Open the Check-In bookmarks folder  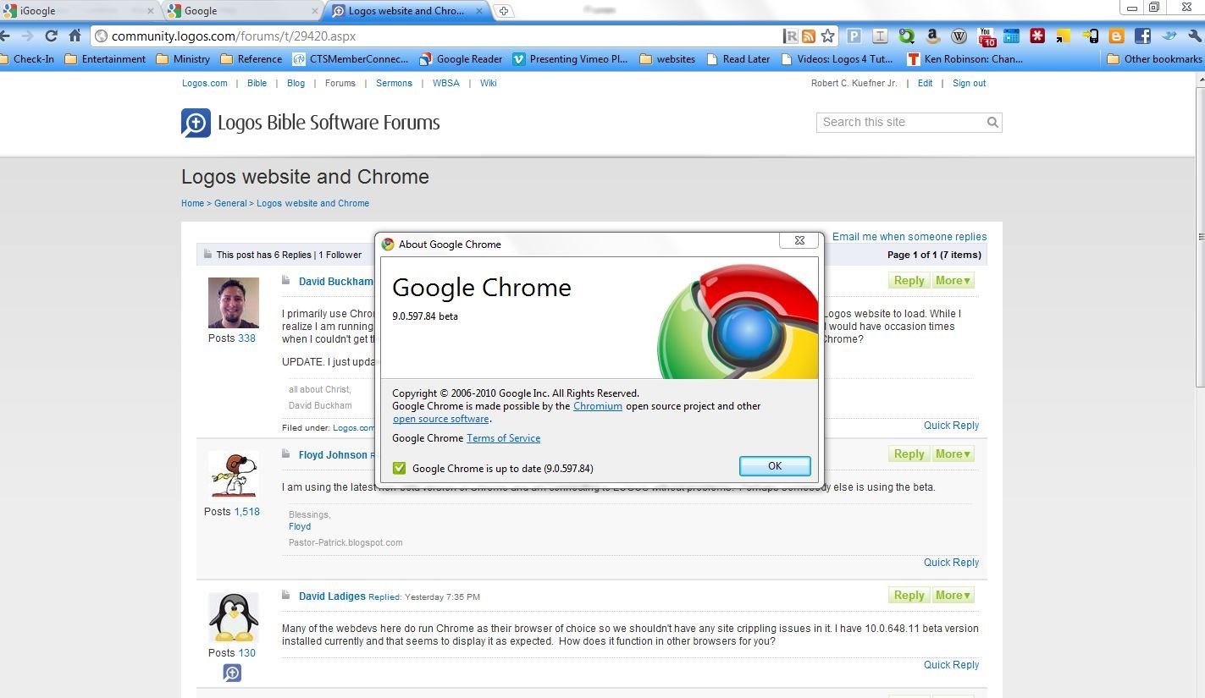click(x=26, y=59)
